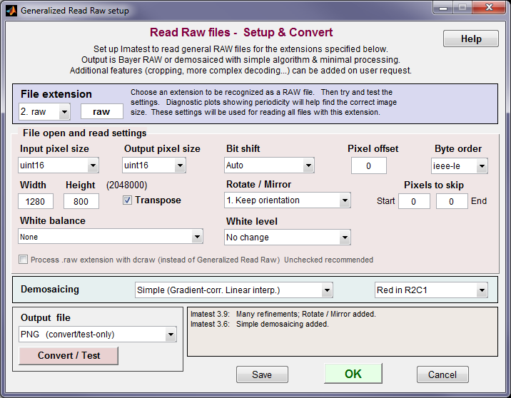Click the Height field showing 800

pos(81,201)
